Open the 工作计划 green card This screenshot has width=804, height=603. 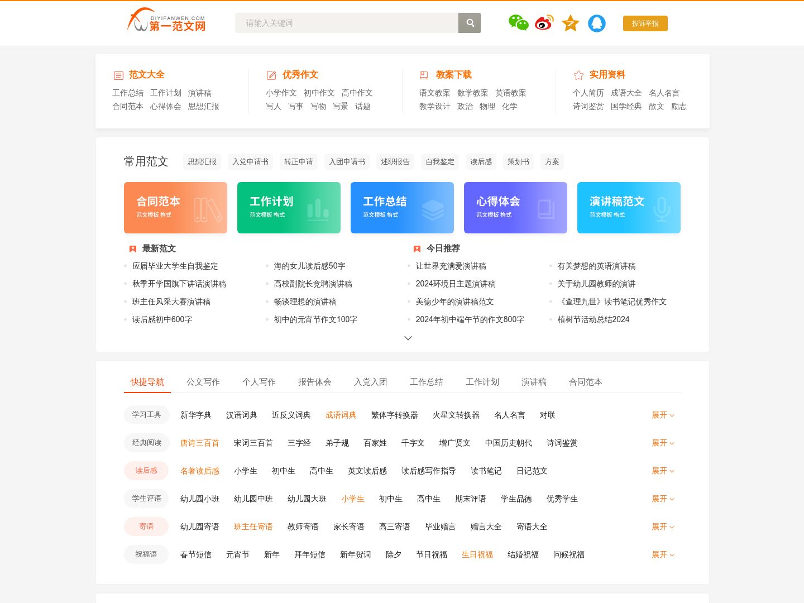(x=289, y=208)
